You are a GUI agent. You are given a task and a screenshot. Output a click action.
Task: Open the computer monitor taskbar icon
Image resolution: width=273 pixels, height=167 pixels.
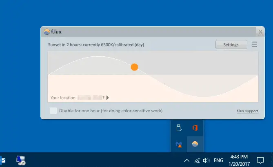[x=21, y=160]
